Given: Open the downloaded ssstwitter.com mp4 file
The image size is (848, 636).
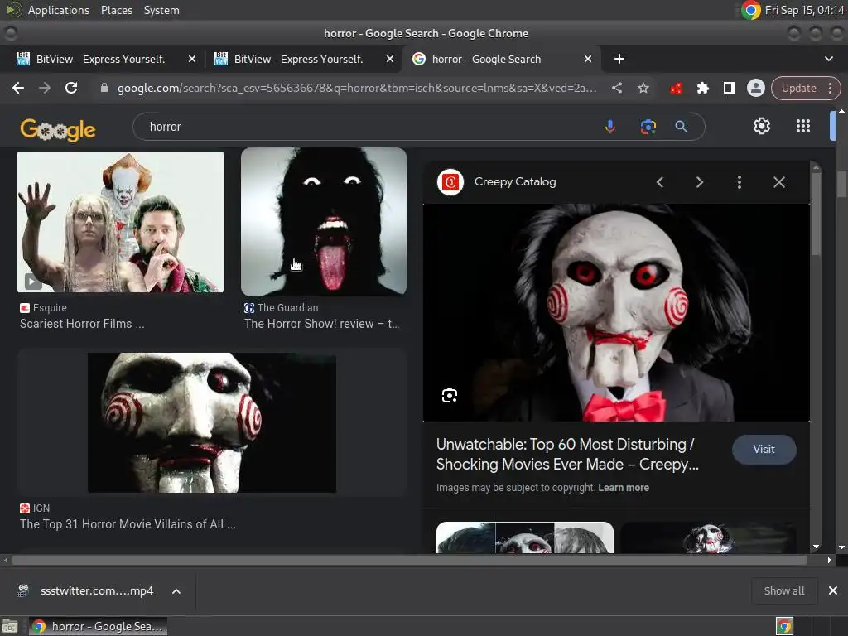Looking at the screenshot, I should 96,591.
